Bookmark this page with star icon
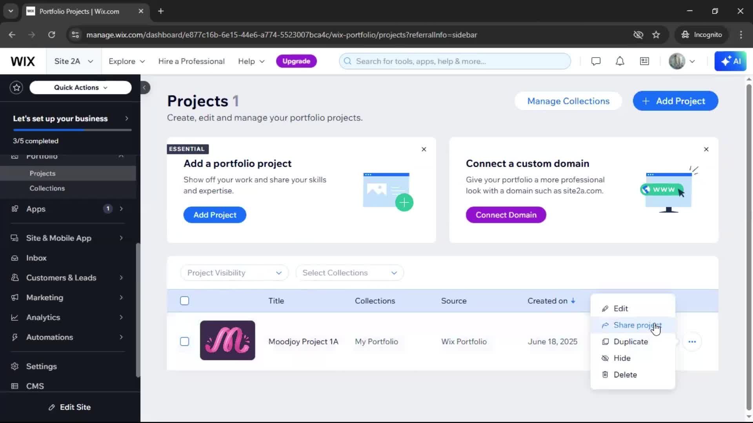Image resolution: width=753 pixels, height=423 pixels. click(656, 34)
